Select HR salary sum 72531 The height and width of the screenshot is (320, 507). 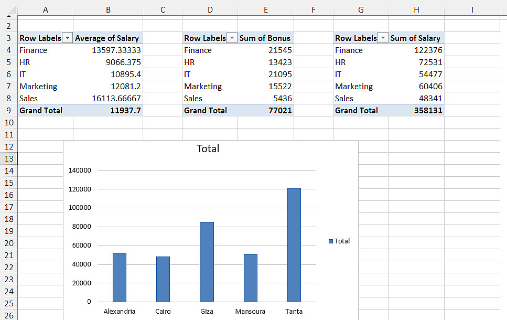tap(416, 62)
